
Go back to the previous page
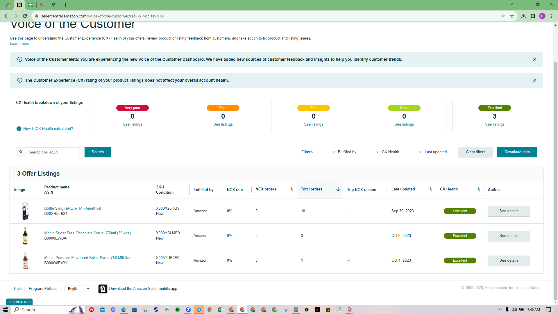6,16
